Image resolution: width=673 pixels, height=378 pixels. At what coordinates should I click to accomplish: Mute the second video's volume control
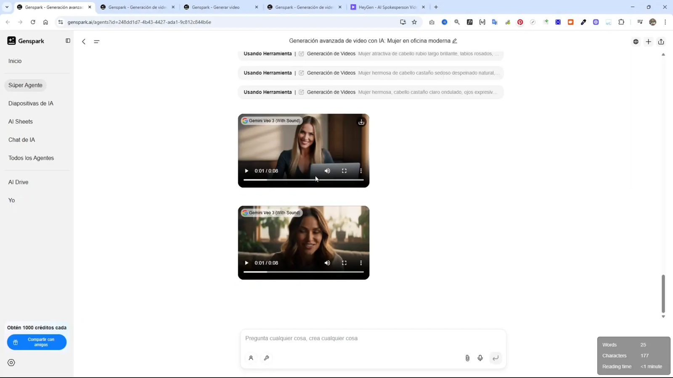(x=327, y=262)
